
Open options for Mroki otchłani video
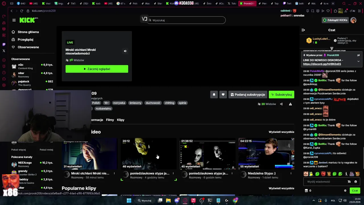pos(114,173)
